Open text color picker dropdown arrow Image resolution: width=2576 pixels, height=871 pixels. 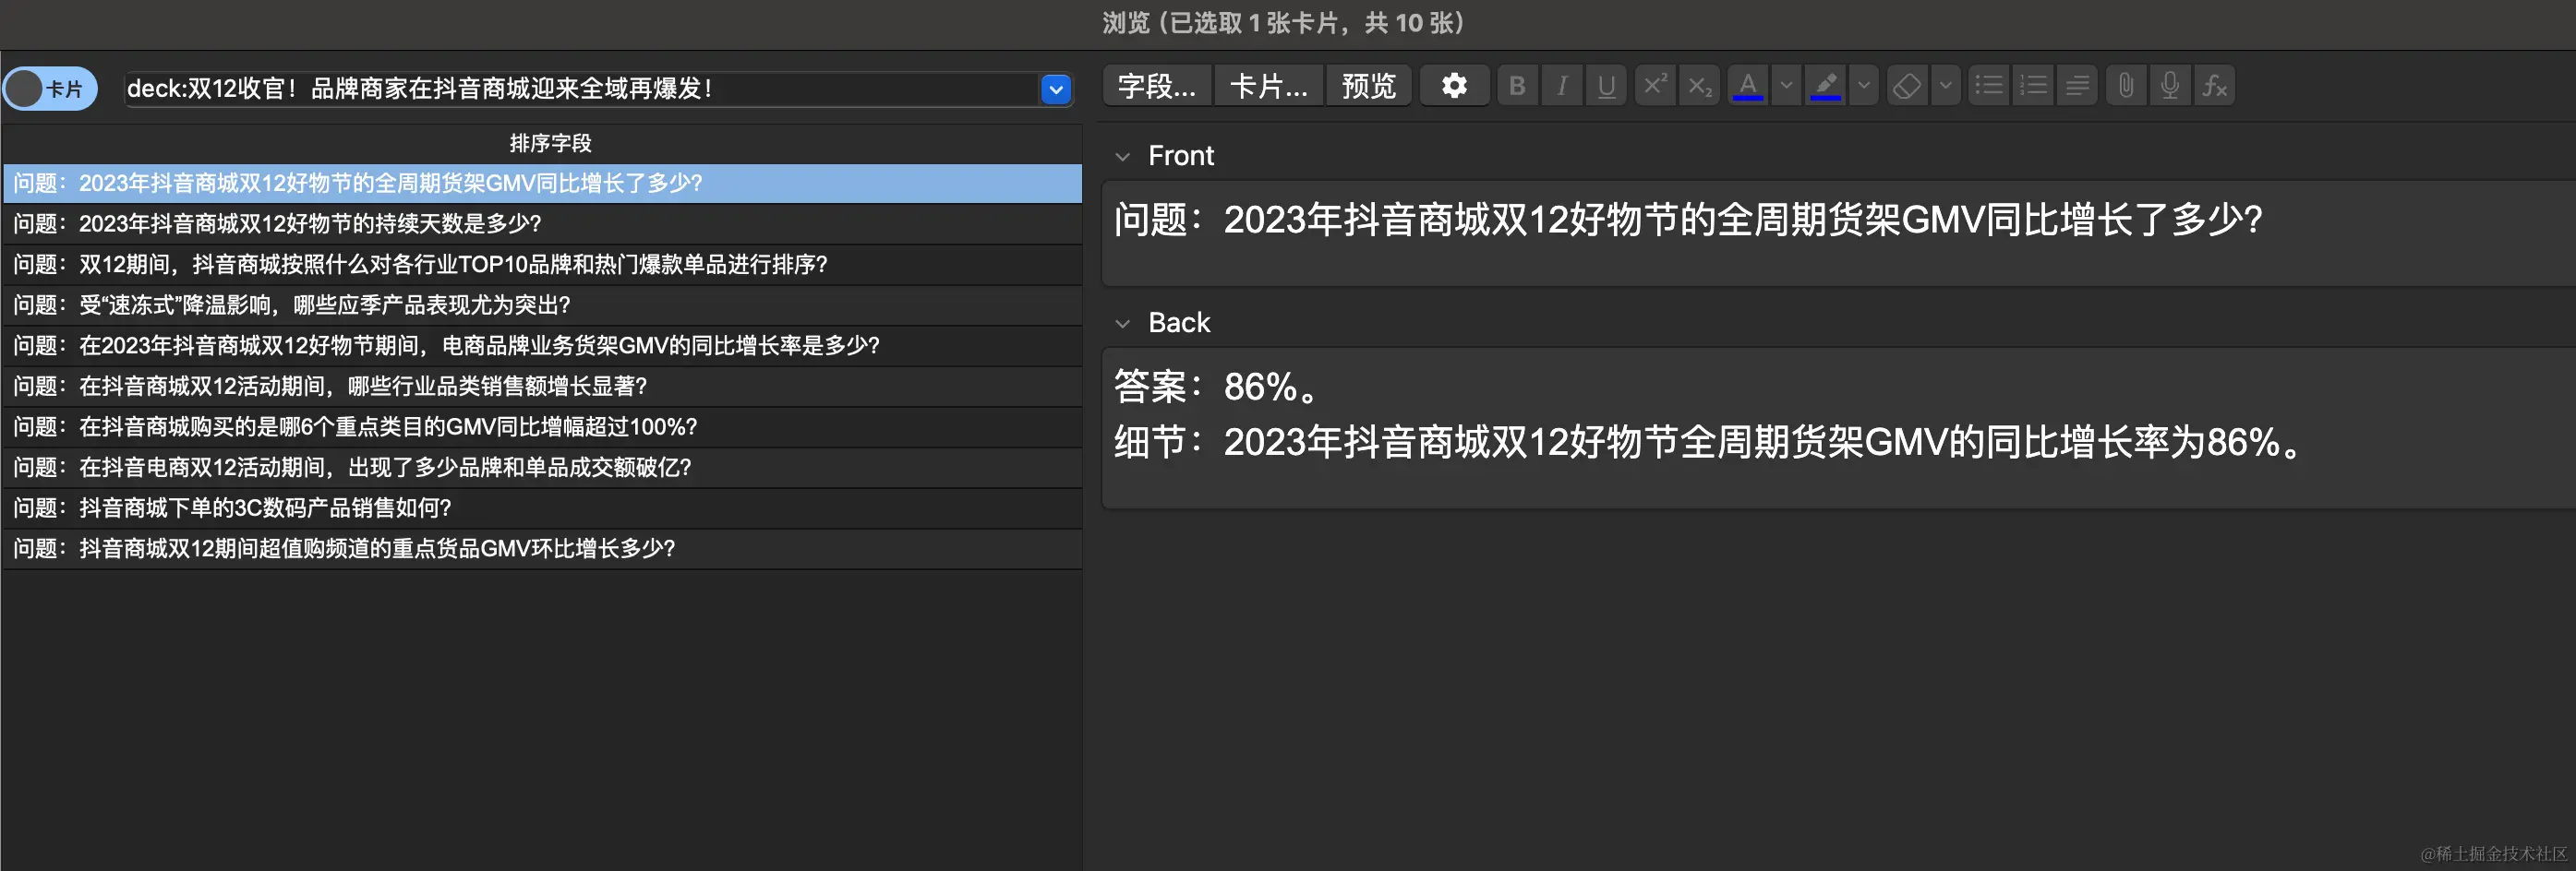point(1786,86)
